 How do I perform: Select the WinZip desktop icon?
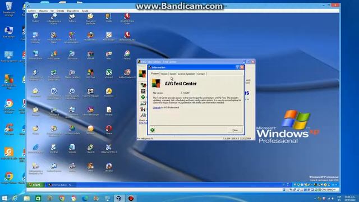pos(109,17)
